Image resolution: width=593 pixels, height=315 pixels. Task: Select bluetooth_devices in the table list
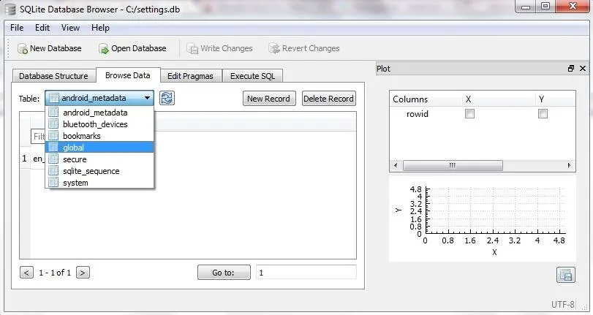(x=99, y=124)
